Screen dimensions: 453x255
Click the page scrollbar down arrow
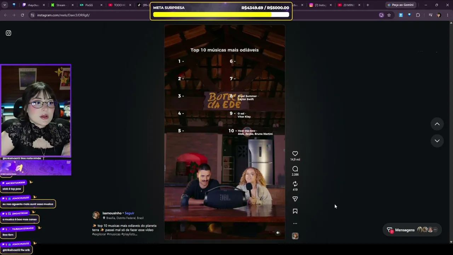click(x=451, y=242)
